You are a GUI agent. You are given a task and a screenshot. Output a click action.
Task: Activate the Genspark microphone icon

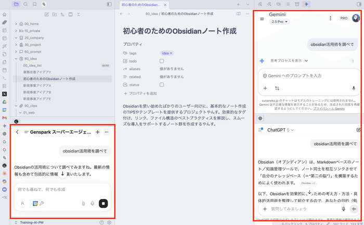pos(93,203)
